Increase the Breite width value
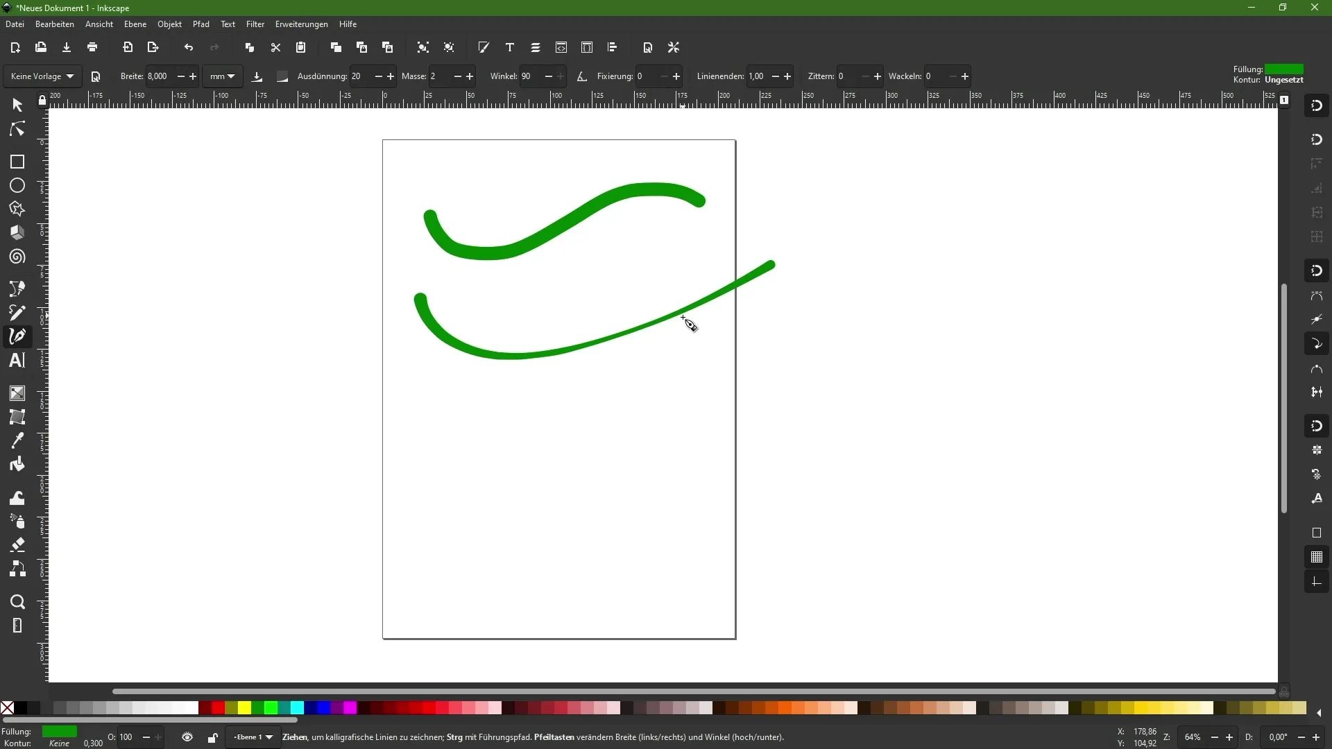 click(193, 76)
